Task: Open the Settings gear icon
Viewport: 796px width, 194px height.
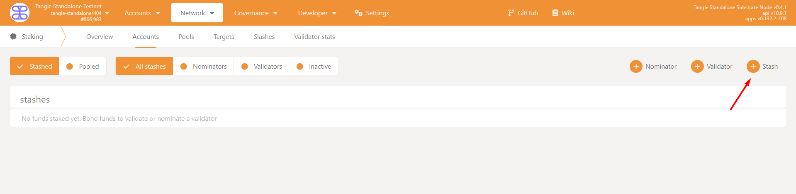Action: point(358,13)
